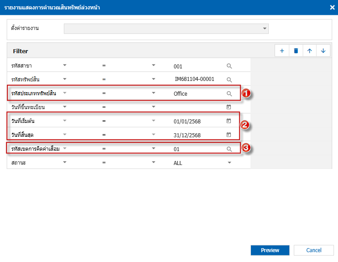The width and height of the screenshot is (338, 262).
Task: Click the delete filter trash icon
Action: (x=296, y=51)
